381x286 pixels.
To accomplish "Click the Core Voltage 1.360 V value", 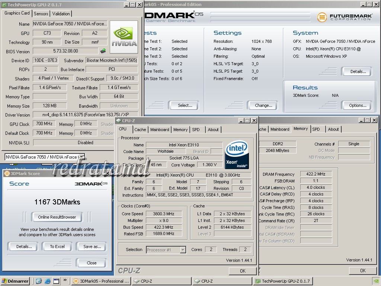I will [209, 165].
